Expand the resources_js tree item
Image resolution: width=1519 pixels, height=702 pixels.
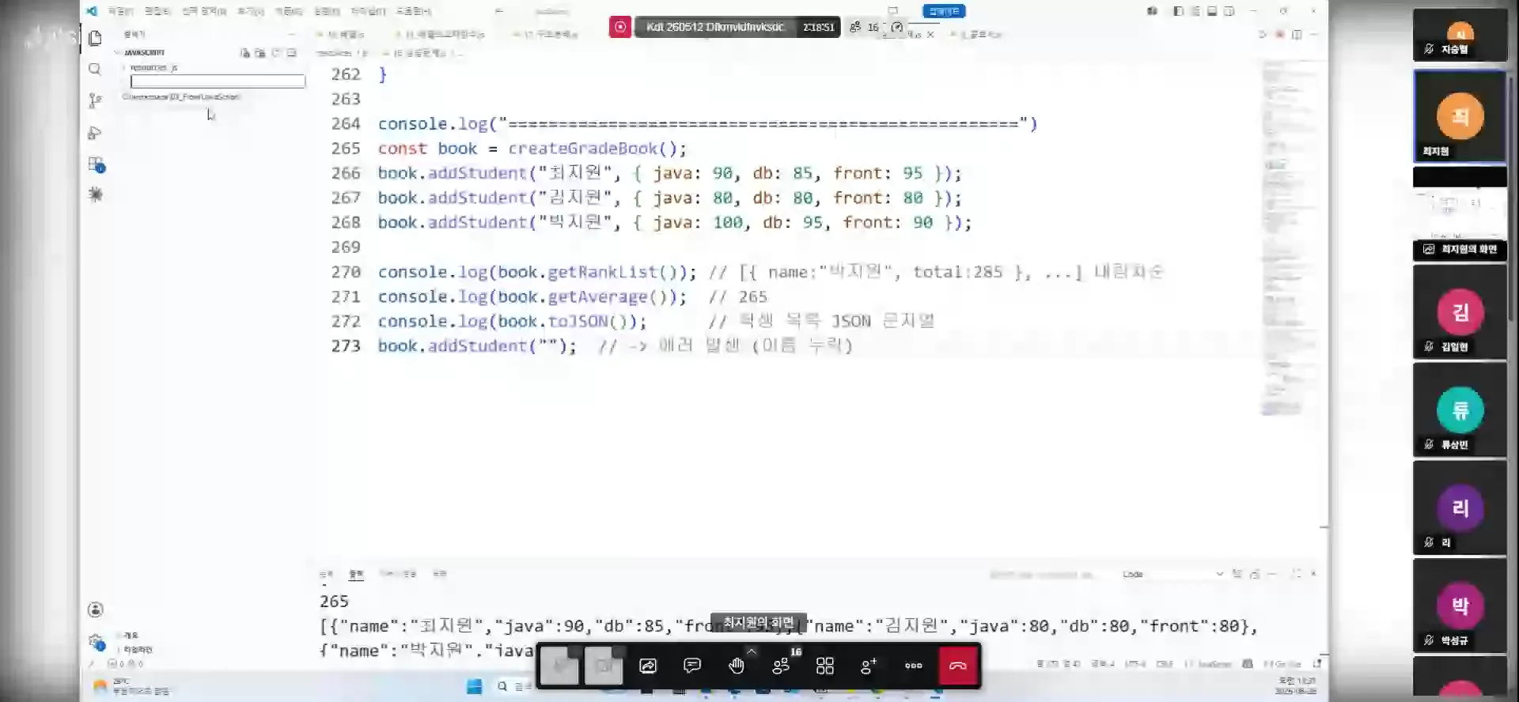153,68
